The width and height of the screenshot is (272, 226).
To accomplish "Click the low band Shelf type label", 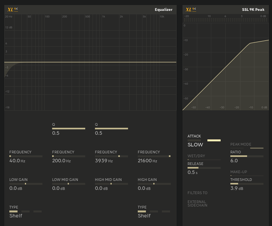I will (x=16, y=216).
